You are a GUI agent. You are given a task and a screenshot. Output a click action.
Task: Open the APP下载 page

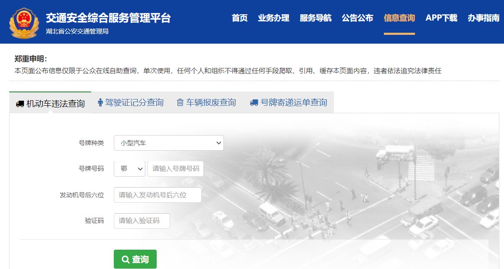click(441, 18)
